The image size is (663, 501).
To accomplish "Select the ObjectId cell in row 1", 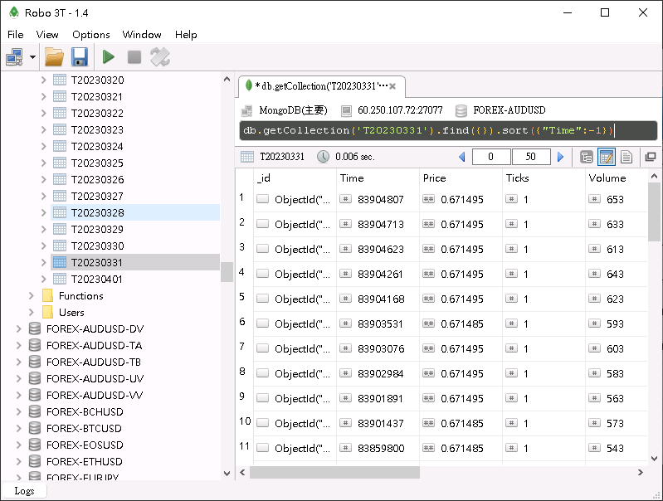I will [x=295, y=199].
